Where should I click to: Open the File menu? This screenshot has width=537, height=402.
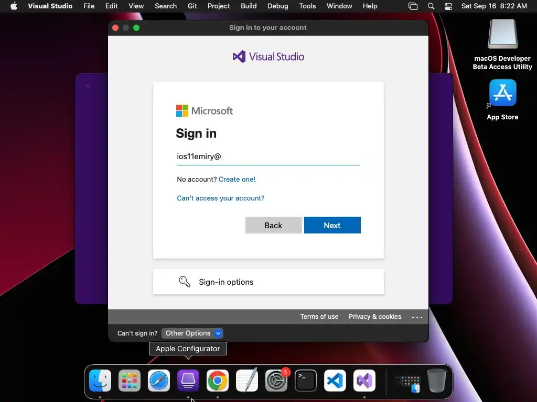(89, 6)
